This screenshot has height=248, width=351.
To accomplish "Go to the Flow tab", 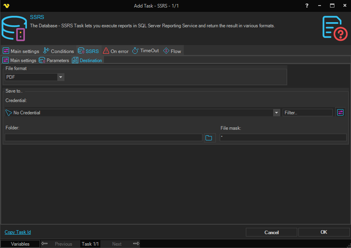I will [172, 51].
